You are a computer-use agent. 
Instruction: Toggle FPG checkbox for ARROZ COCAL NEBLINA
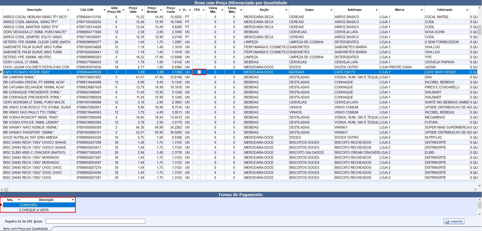pyautogui.click(x=199, y=17)
